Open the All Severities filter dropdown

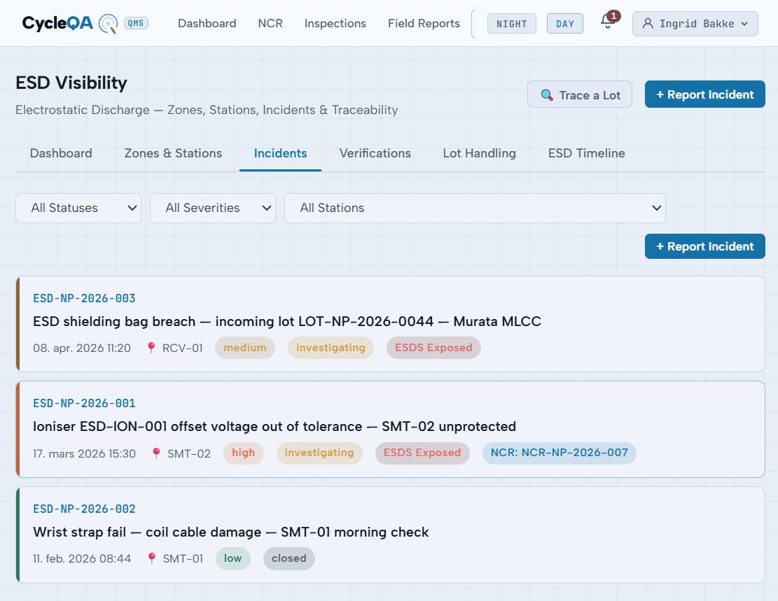tap(213, 208)
